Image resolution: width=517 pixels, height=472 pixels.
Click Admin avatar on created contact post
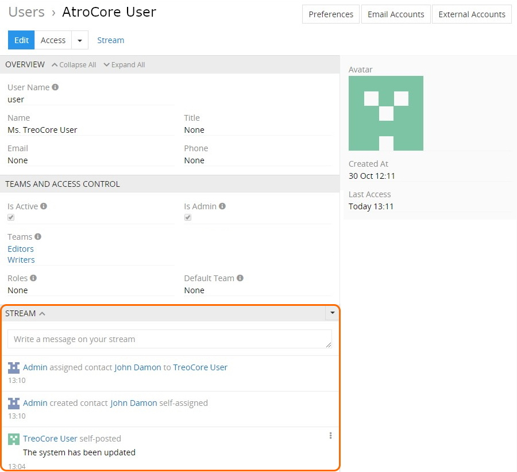click(x=14, y=404)
